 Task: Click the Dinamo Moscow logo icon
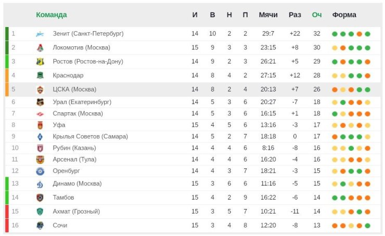pyautogui.click(x=40, y=183)
